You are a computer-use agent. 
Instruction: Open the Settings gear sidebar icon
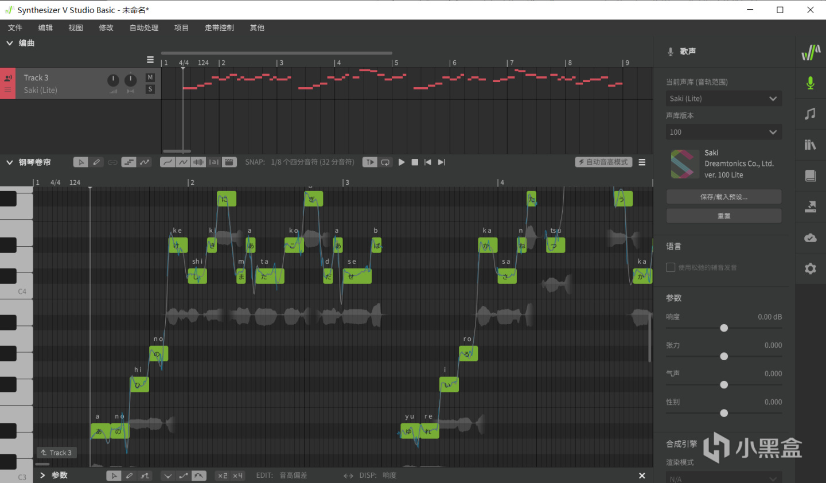pos(810,268)
